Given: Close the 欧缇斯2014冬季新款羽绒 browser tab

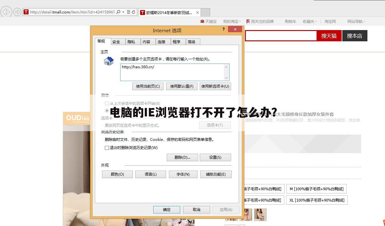Looking at the screenshot, I should tap(197, 13).
